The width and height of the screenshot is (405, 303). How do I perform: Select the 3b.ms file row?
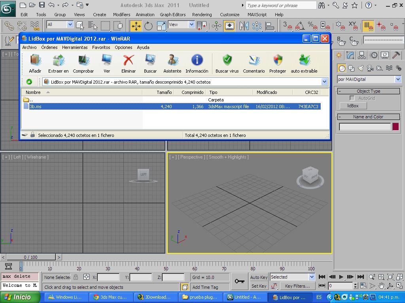[x=172, y=107]
